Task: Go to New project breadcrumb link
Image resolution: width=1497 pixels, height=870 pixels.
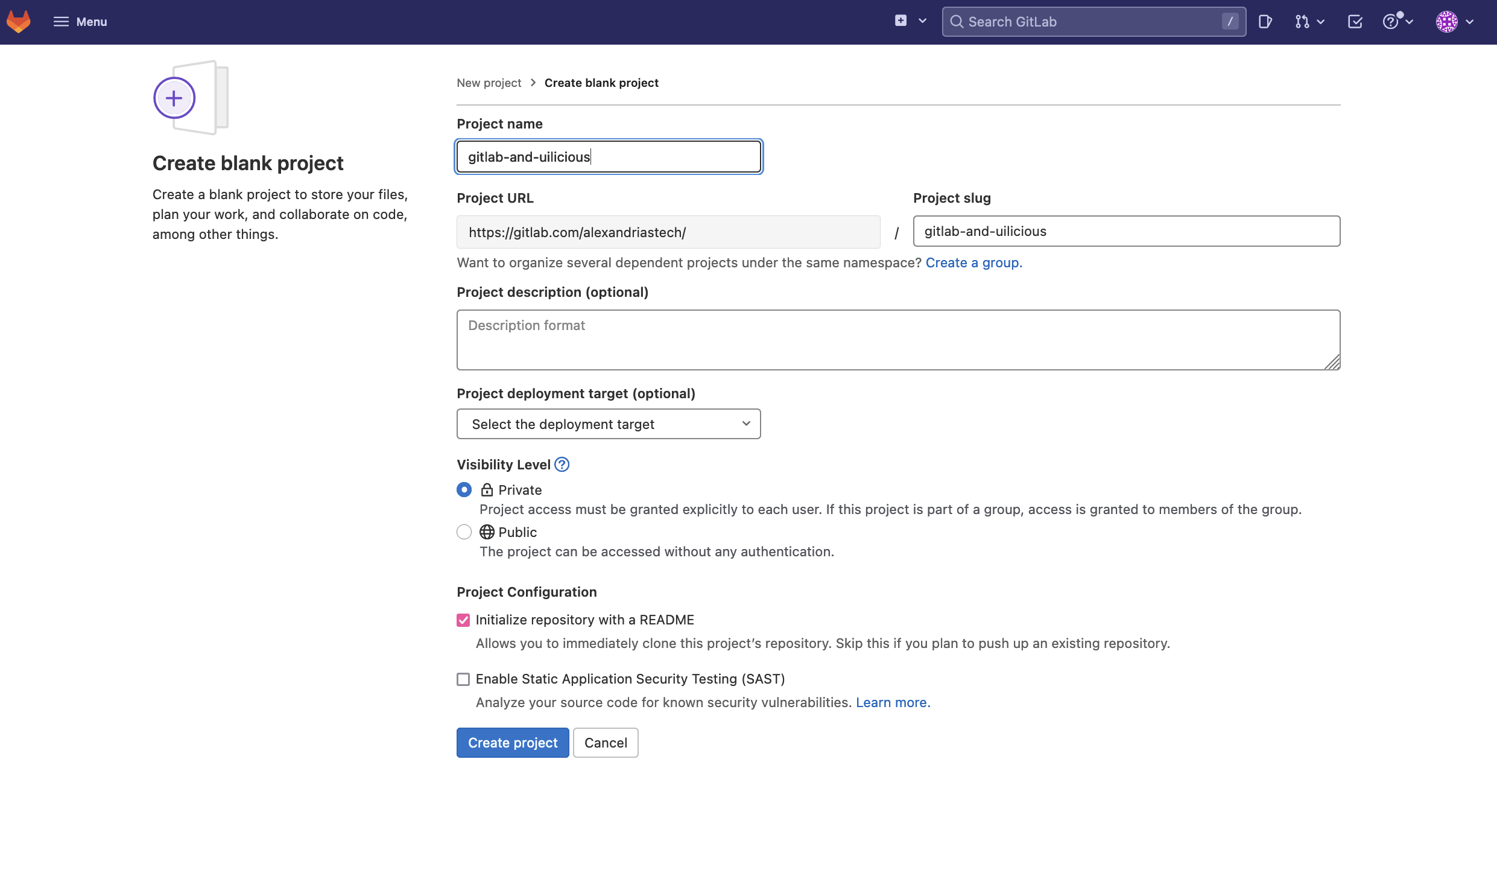Action: [489, 83]
